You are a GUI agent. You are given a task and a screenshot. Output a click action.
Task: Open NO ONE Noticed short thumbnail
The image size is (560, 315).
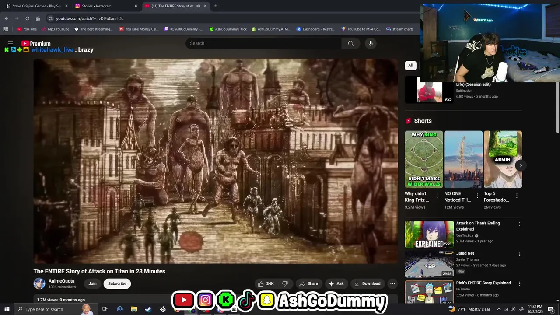point(463,159)
